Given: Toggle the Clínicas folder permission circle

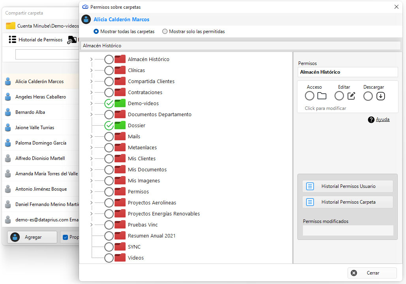Looking at the screenshot, I should coord(109,70).
